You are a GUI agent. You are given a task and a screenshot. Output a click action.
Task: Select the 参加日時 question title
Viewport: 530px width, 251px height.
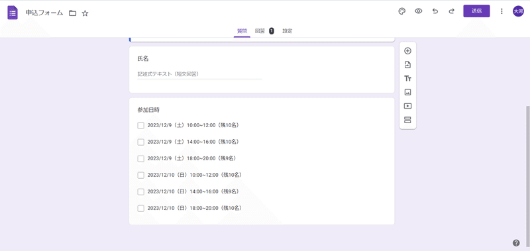point(148,110)
